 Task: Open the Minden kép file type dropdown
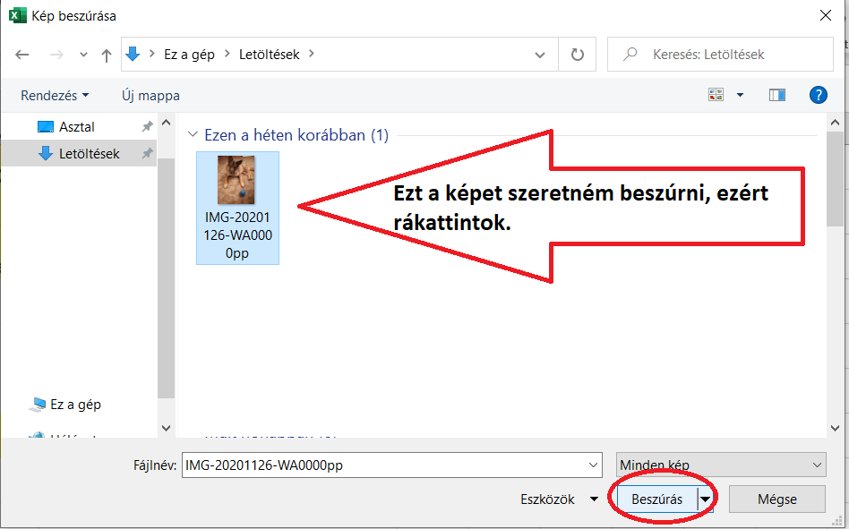tap(720, 465)
